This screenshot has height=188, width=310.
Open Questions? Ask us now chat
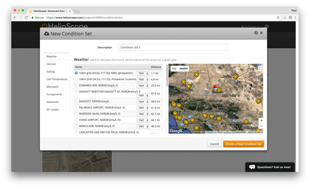270,167
